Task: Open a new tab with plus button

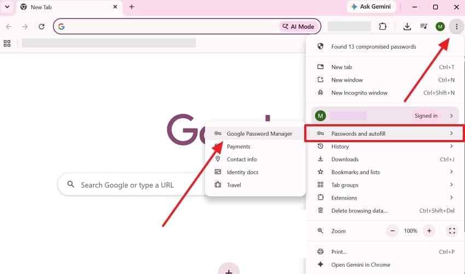Action: point(132,7)
